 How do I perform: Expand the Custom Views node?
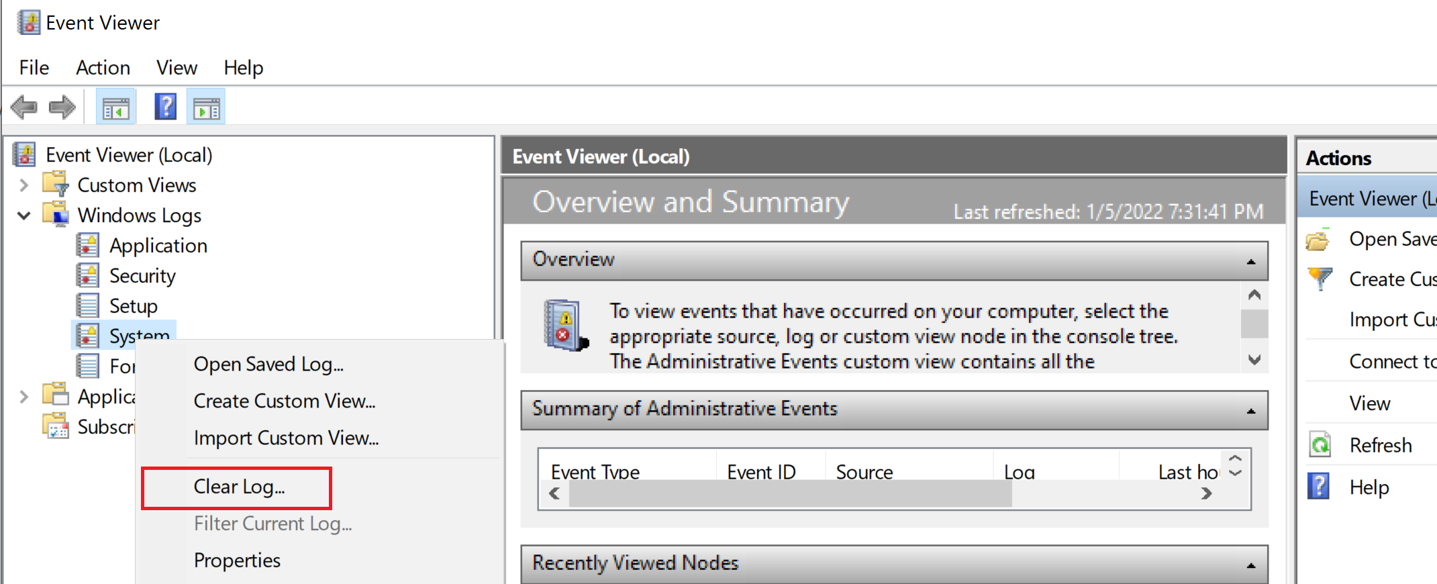click(x=23, y=185)
